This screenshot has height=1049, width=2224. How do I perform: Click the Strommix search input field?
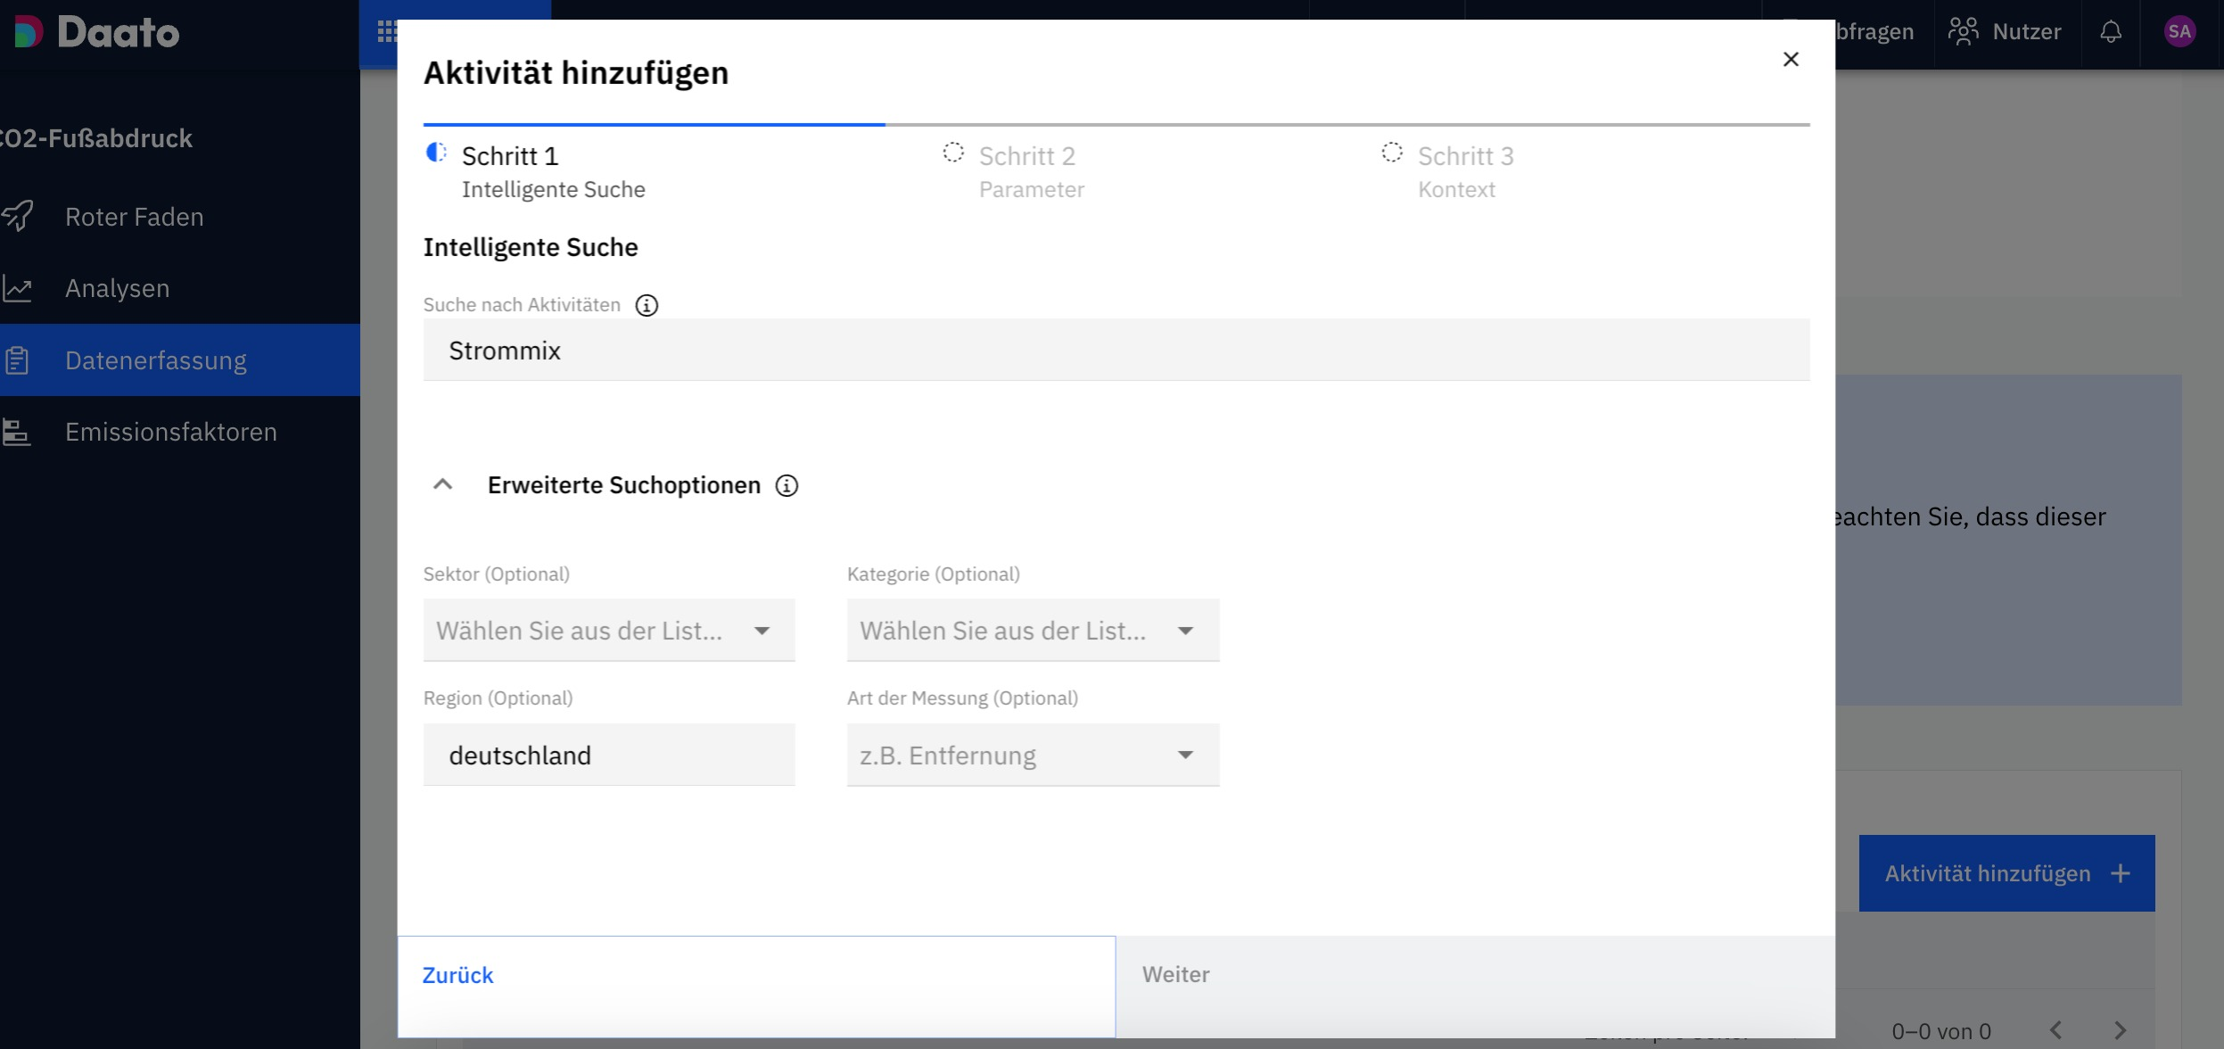click(x=1115, y=351)
